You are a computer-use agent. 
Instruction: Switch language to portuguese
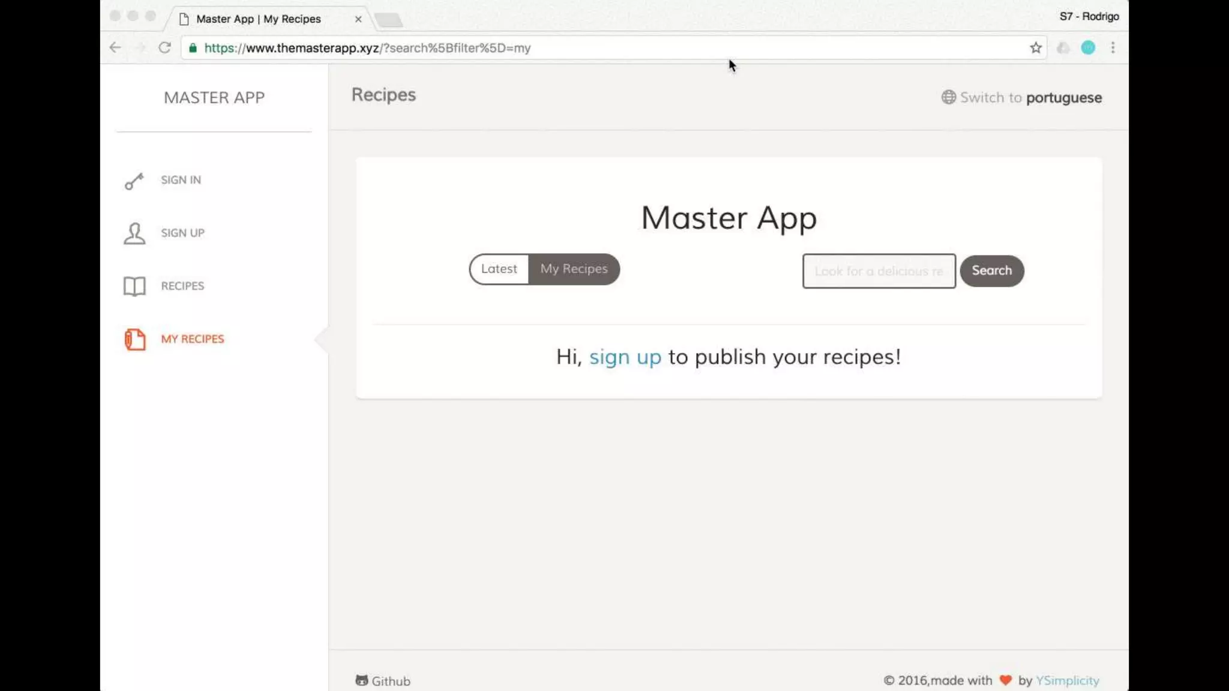pos(1063,98)
